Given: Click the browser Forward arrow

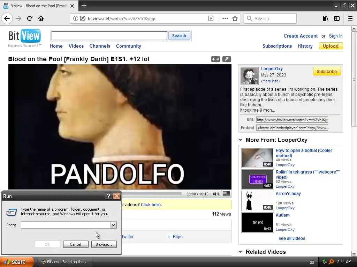Looking at the screenshot, I should 18,18.
